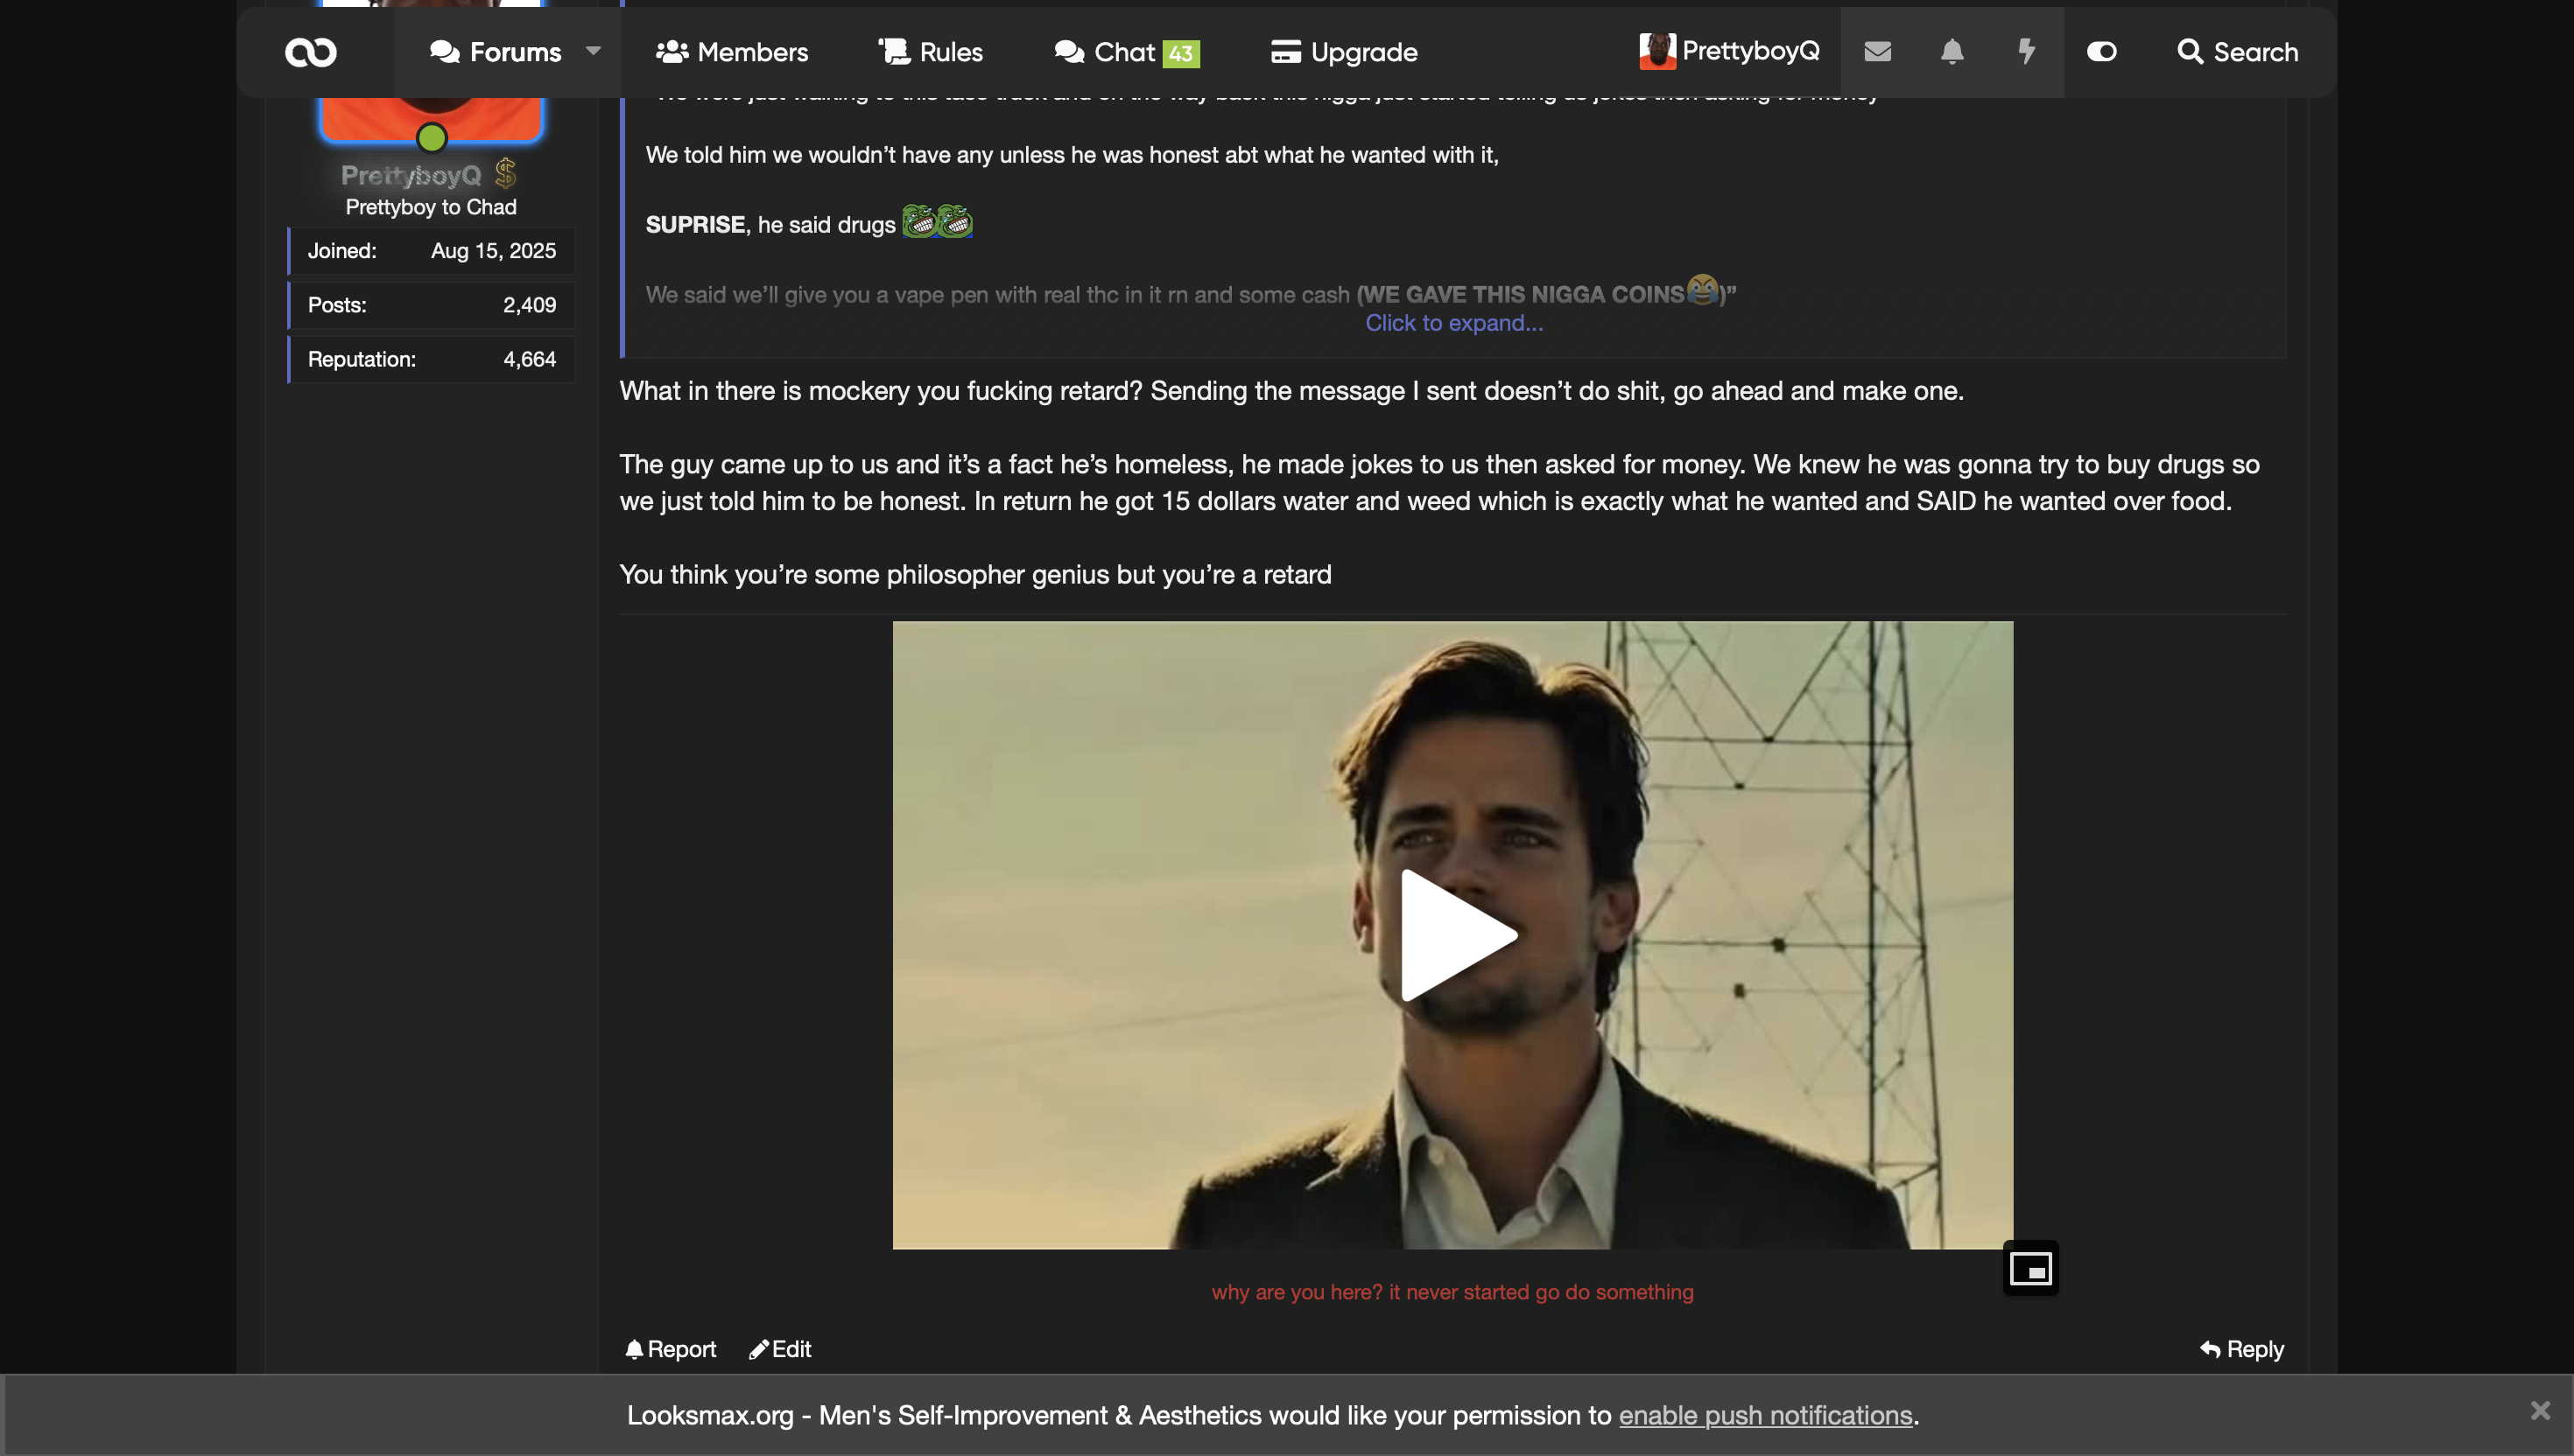The image size is (2574, 1456).
Task: Edit this post
Action: click(780, 1349)
